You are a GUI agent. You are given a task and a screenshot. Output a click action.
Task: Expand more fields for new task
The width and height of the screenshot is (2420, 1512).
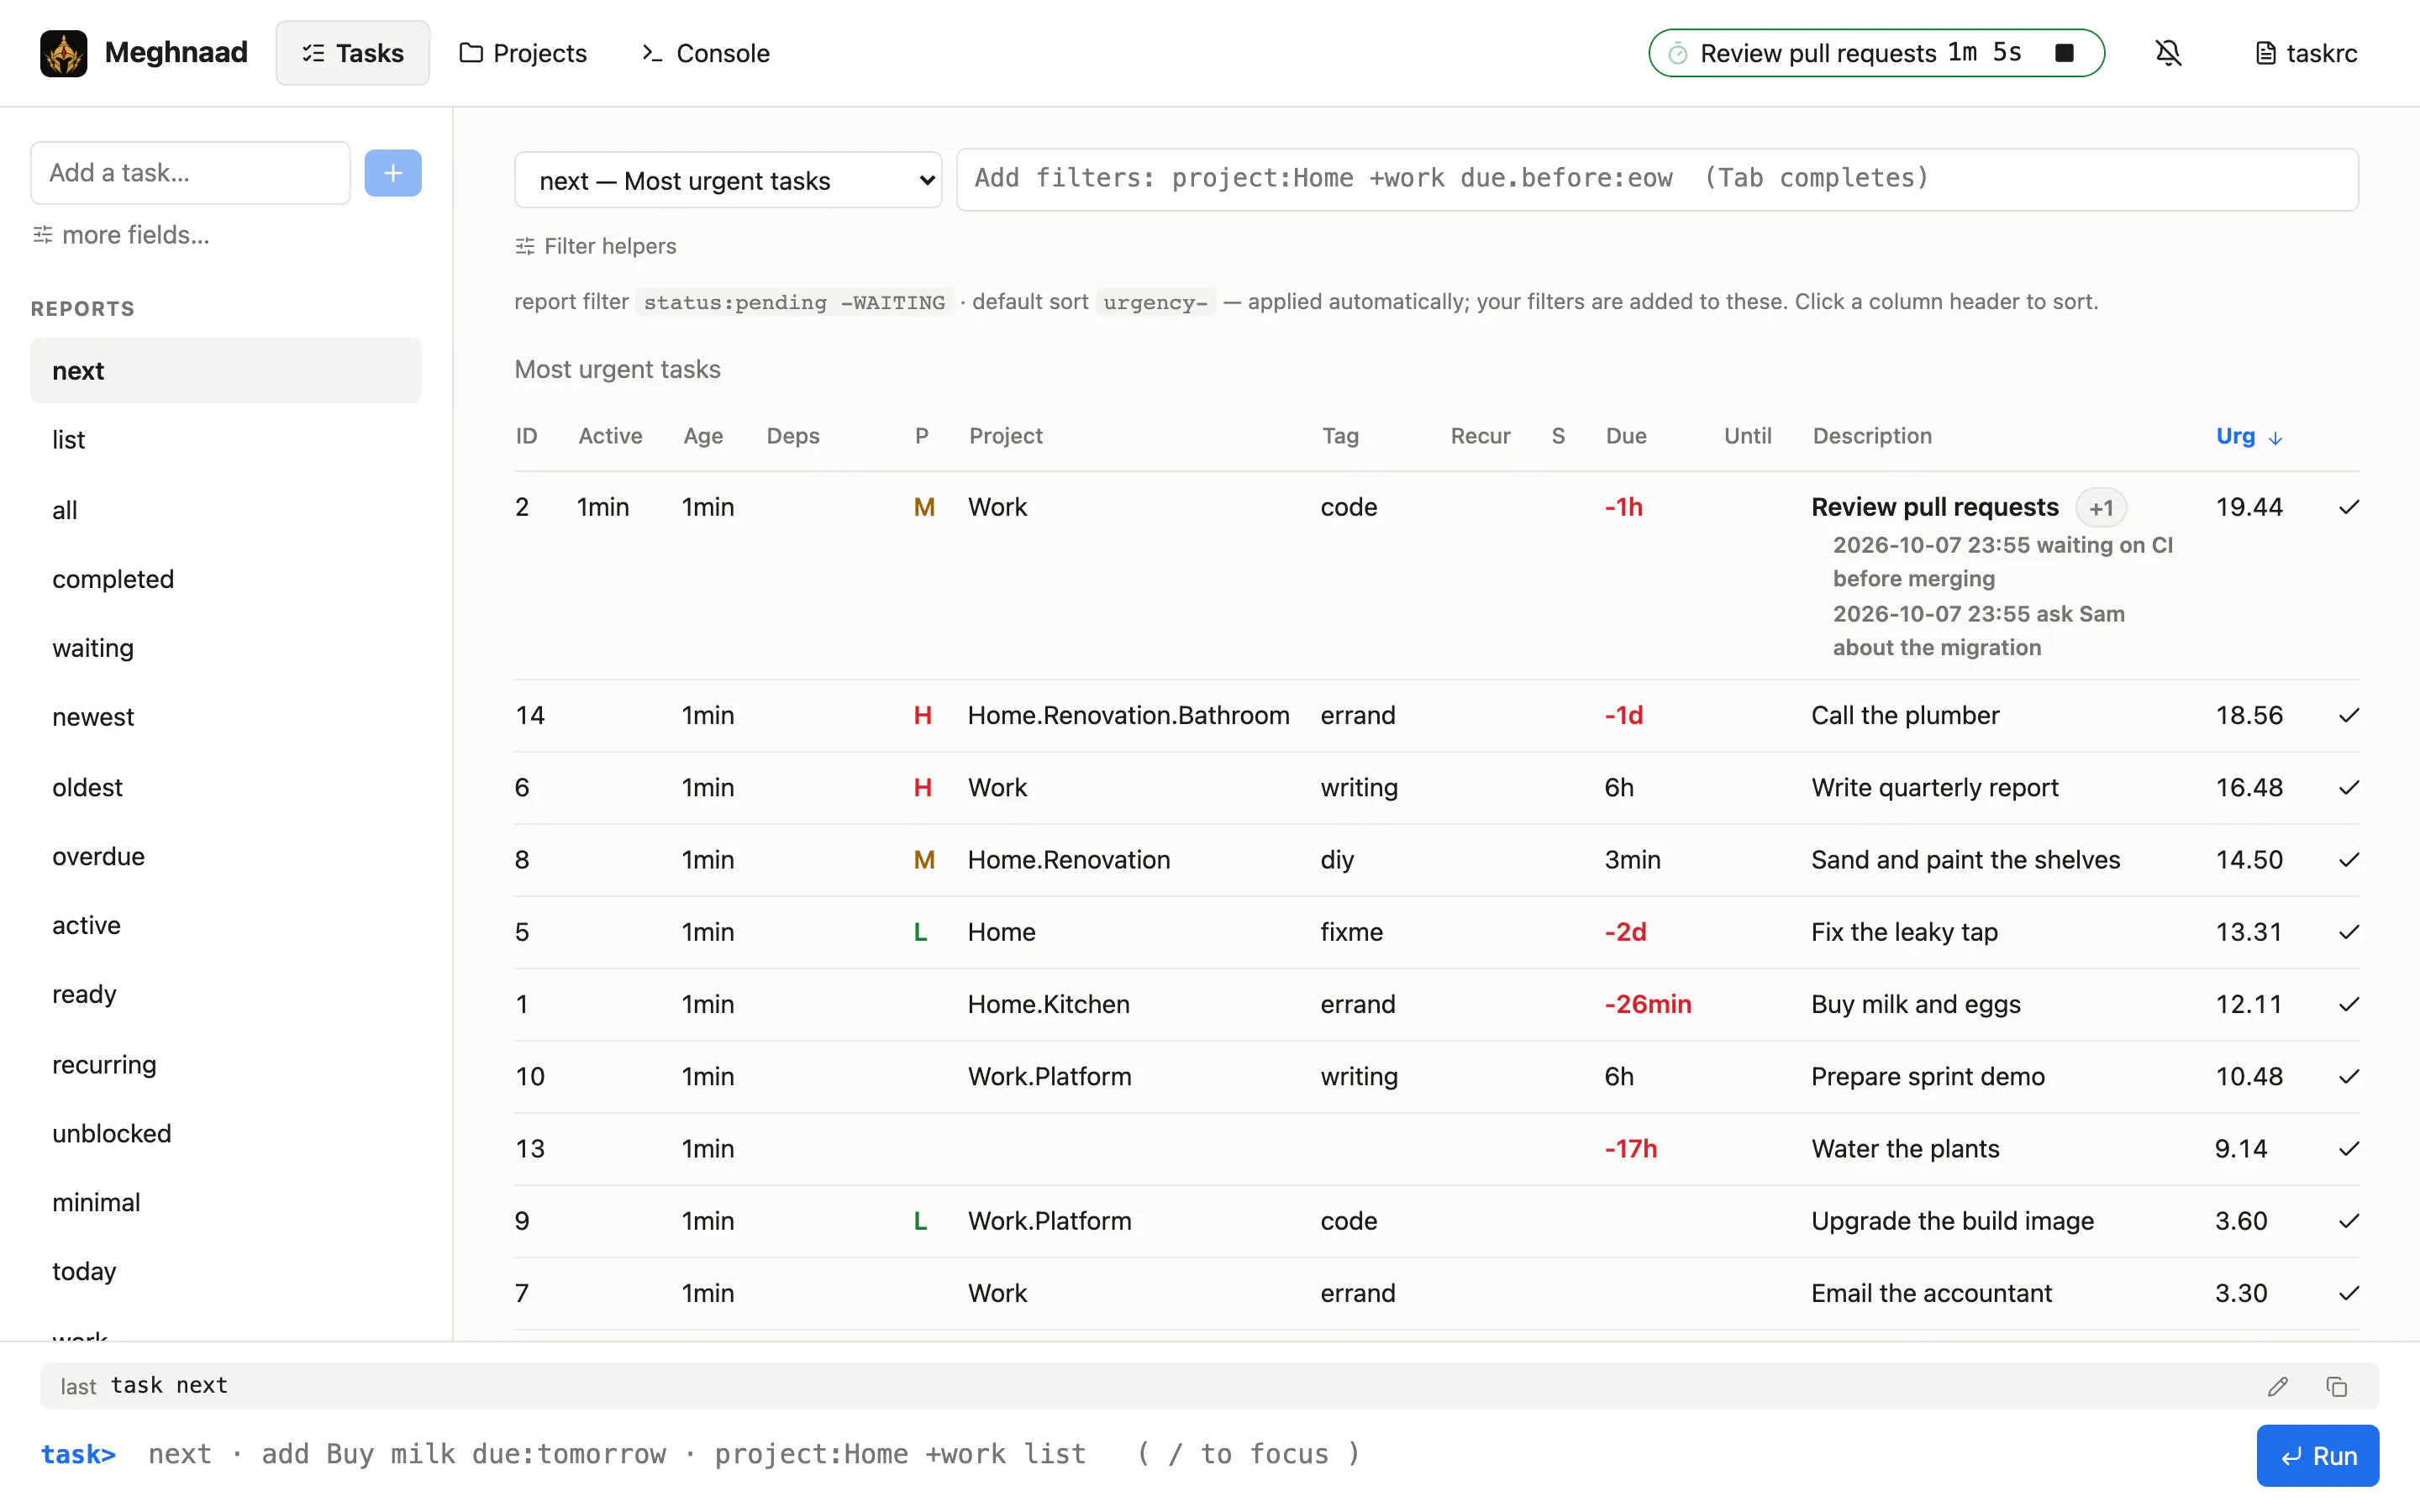[x=121, y=235]
